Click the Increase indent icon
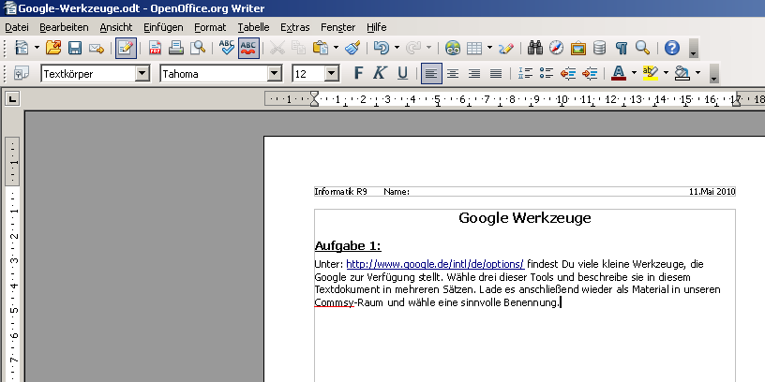 [x=590, y=74]
